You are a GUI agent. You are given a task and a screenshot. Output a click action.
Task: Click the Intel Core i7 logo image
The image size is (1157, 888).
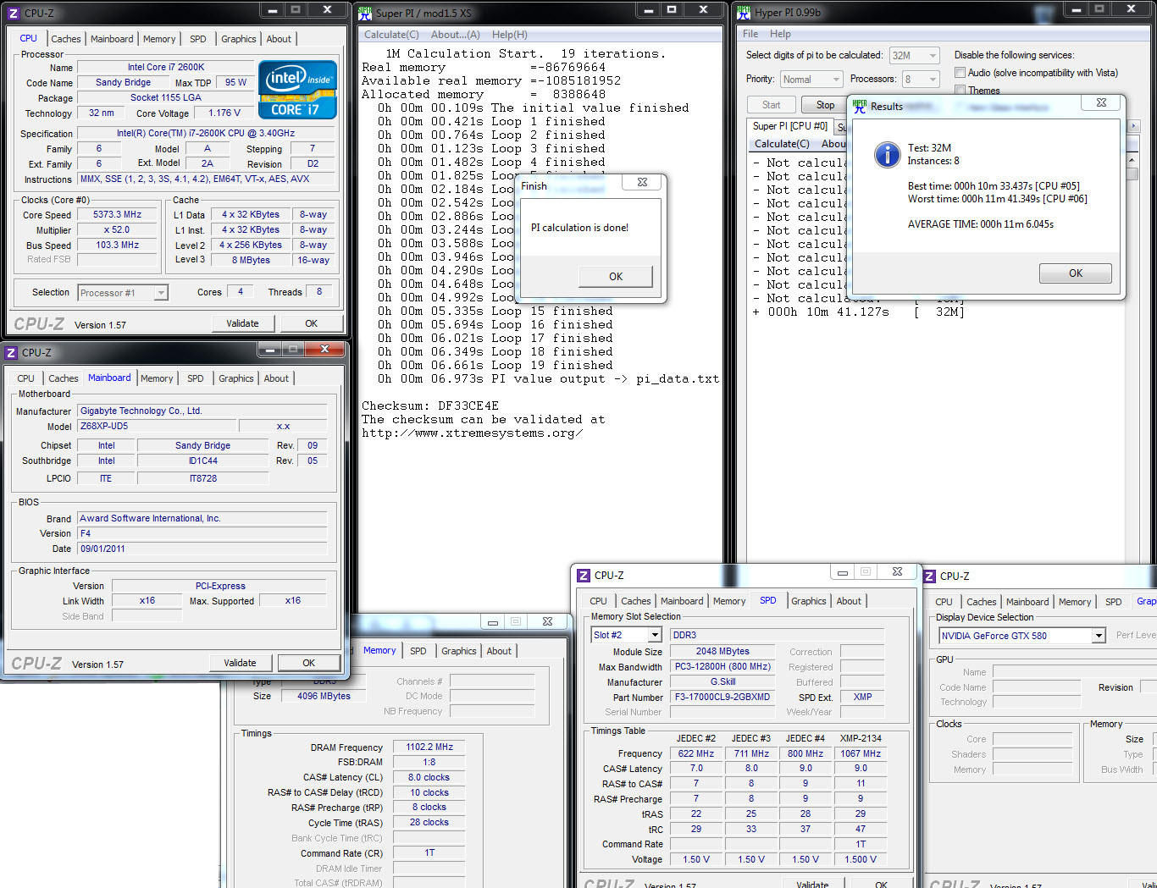point(297,89)
